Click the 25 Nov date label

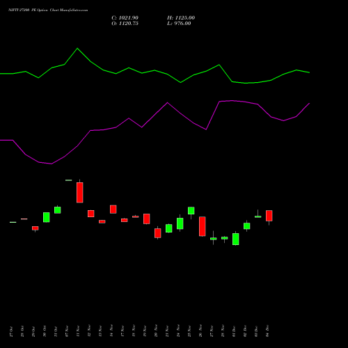pos(189,331)
